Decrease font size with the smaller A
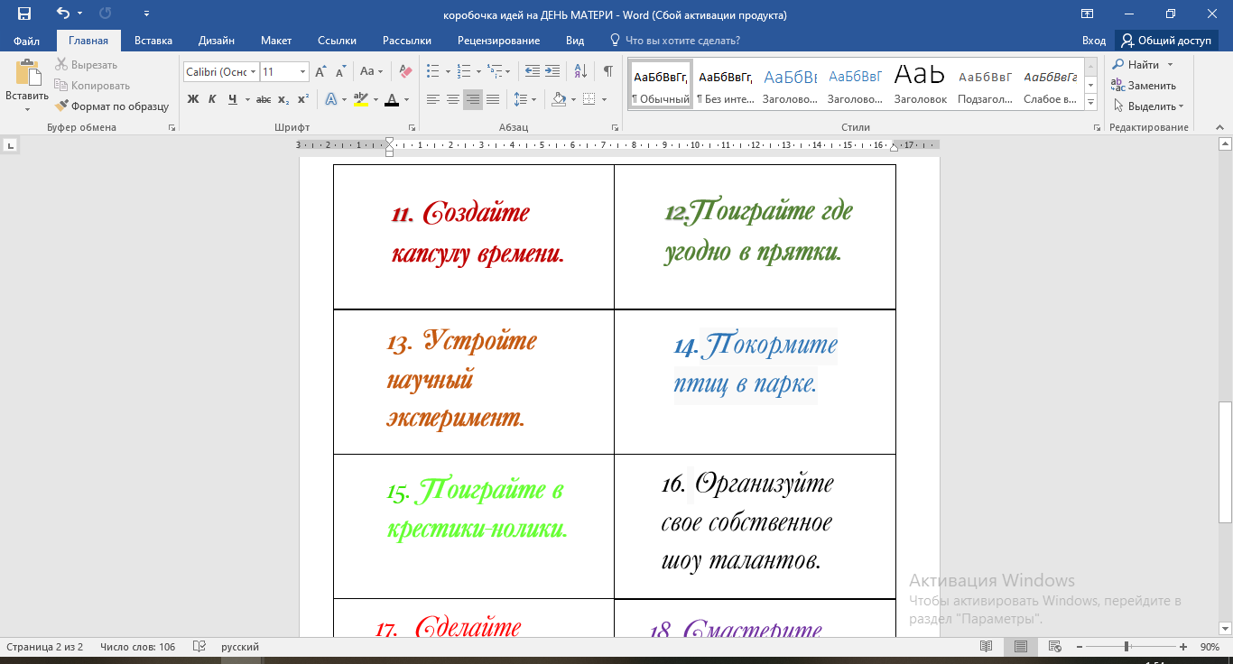1233x664 pixels. click(x=341, y=71)
